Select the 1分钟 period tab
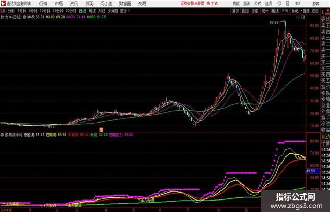 (21, 11)
